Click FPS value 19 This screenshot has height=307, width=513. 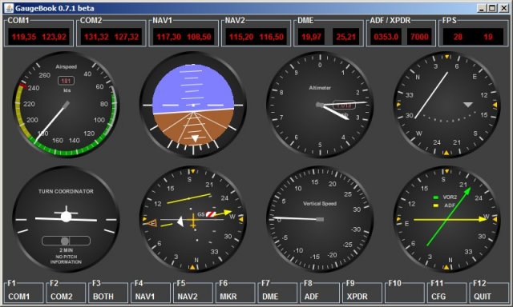tap(488, 37)
